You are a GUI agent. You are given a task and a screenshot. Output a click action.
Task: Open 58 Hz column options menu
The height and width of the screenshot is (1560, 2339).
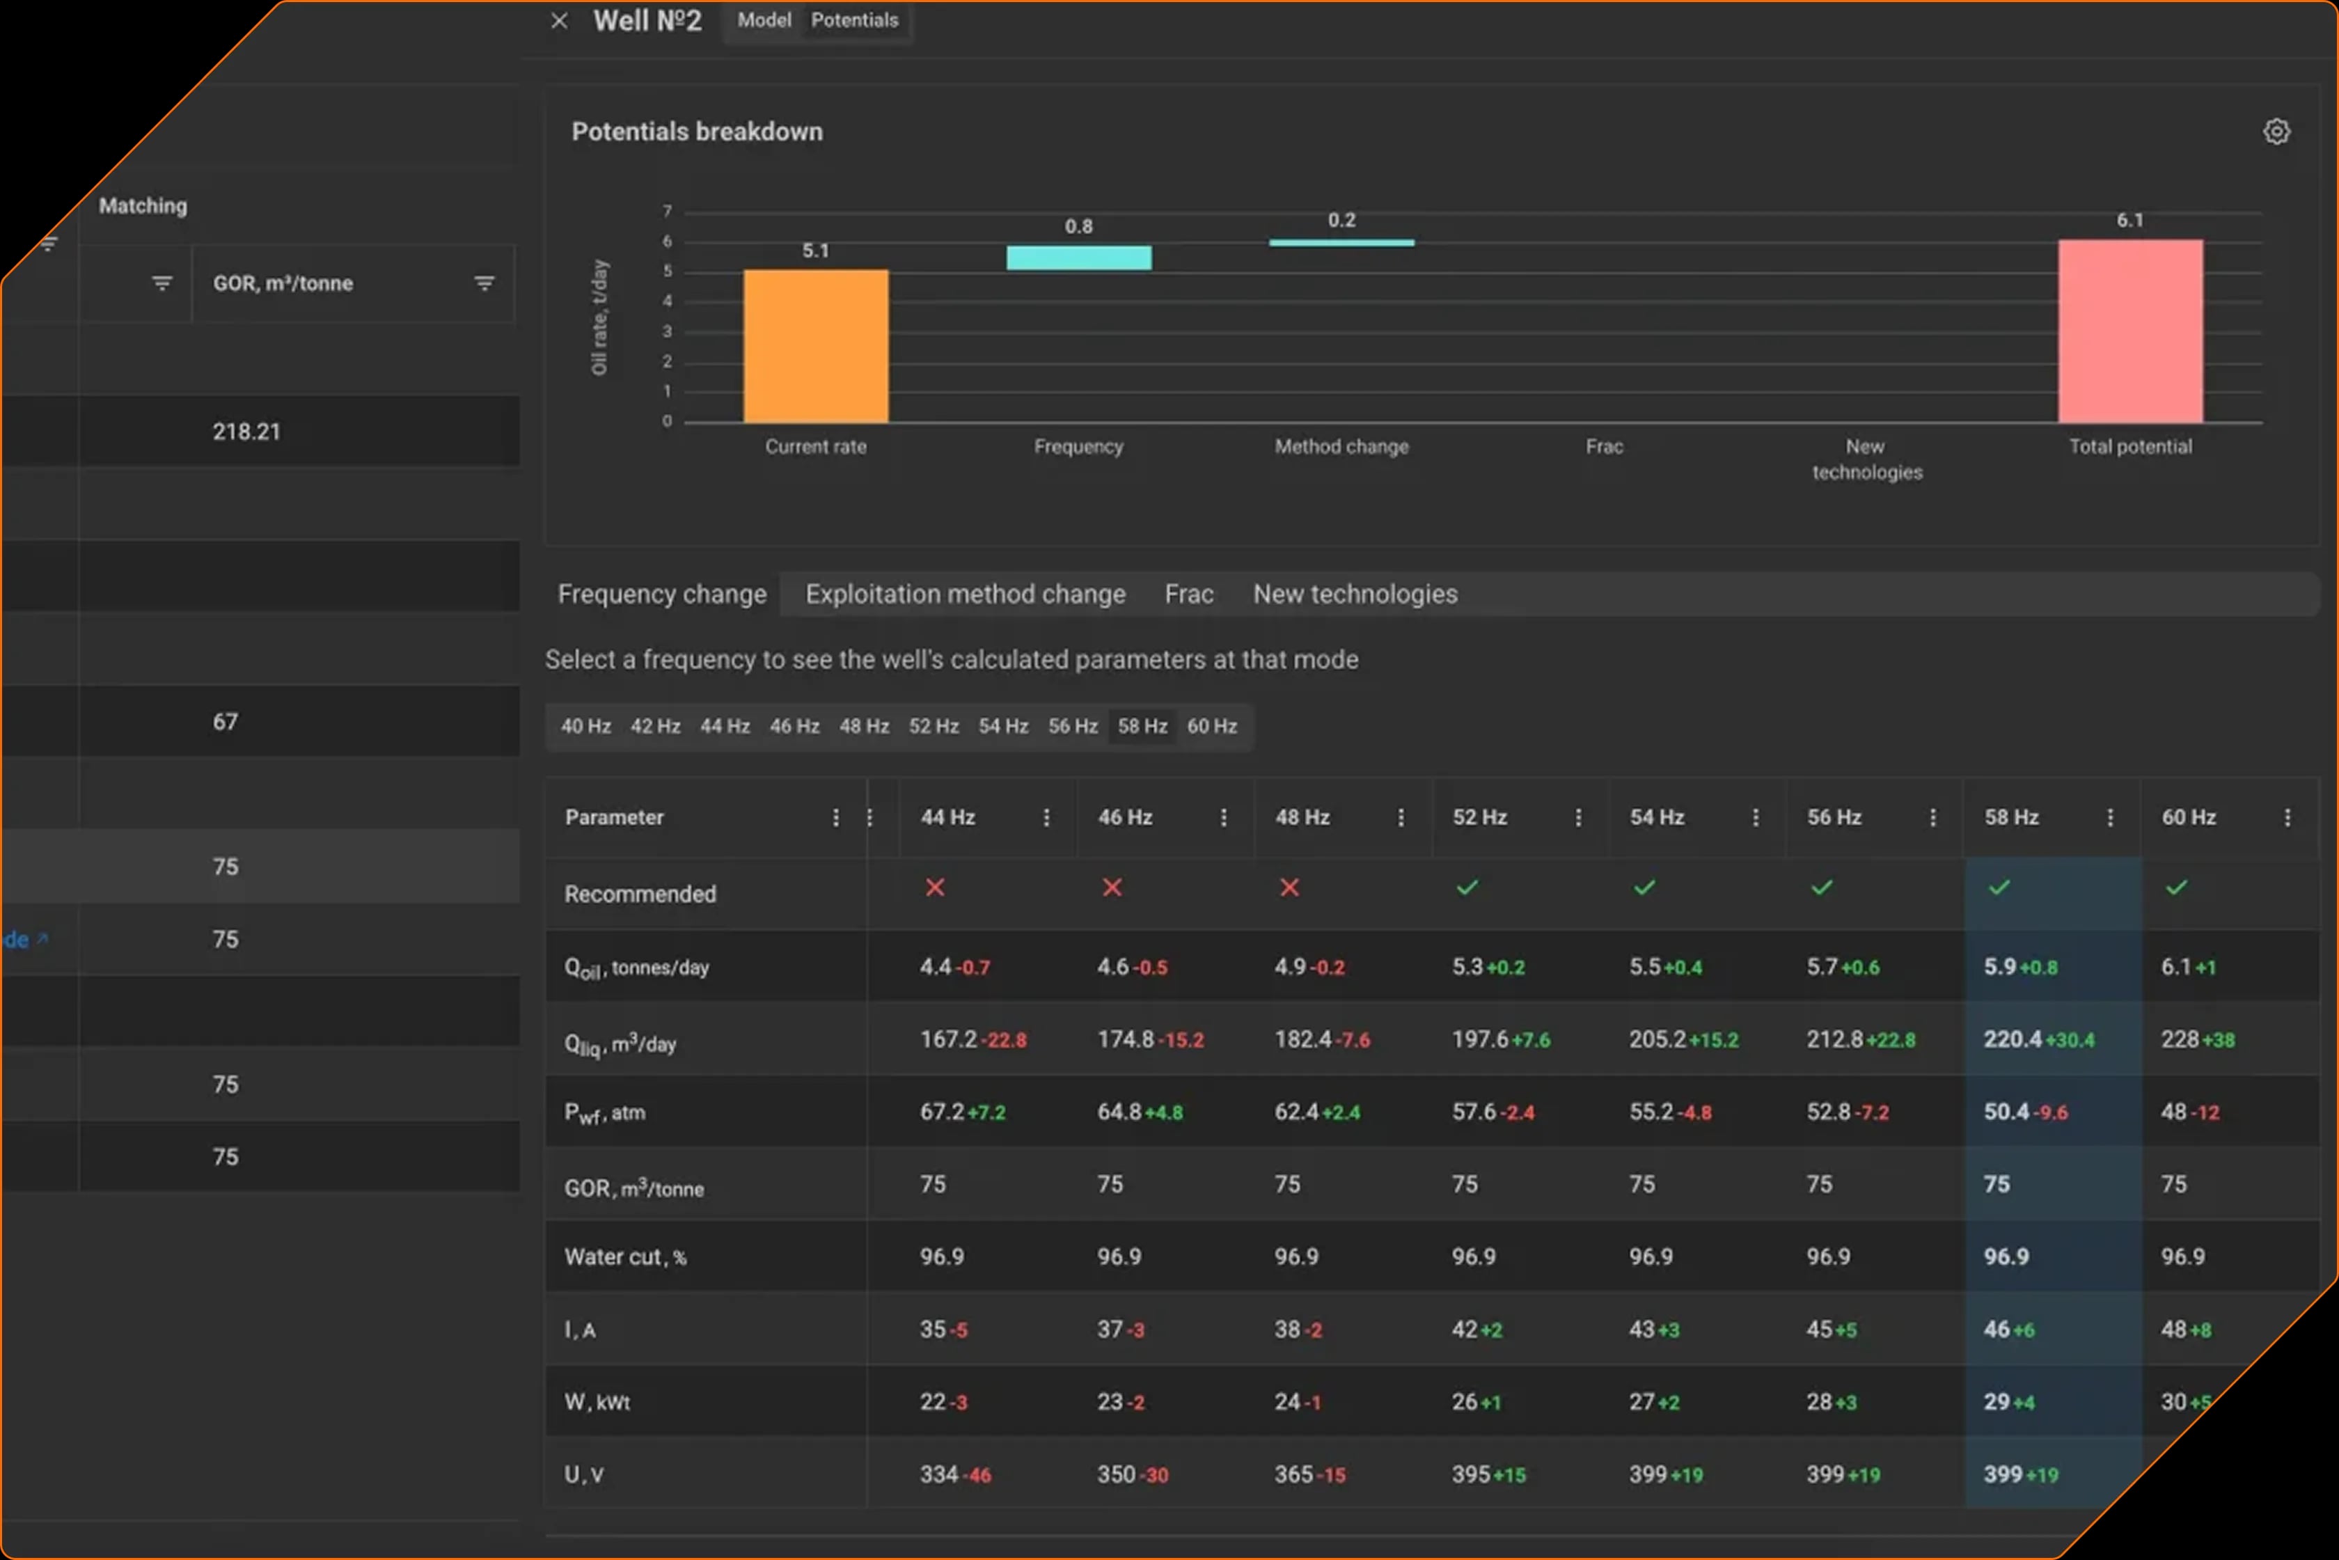click(x=2110, y=818)
